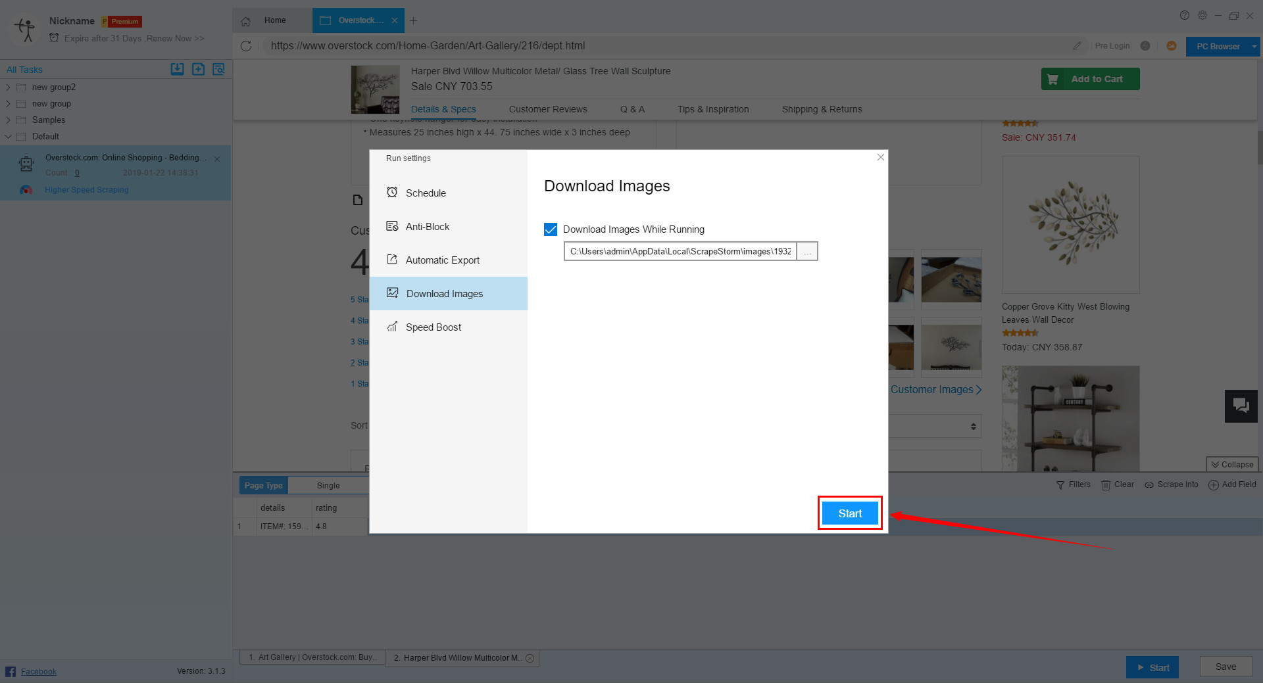1263x683 pixels.
Task: Select the Page Type tab
Action: pos(263,486)
